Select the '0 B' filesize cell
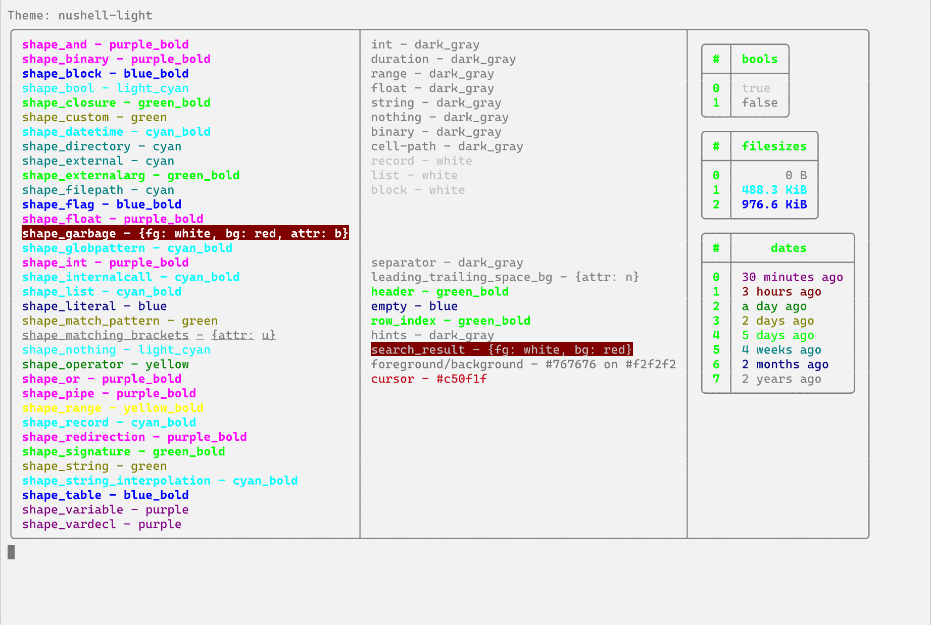The image size is (931, 625). pos(796,176)
